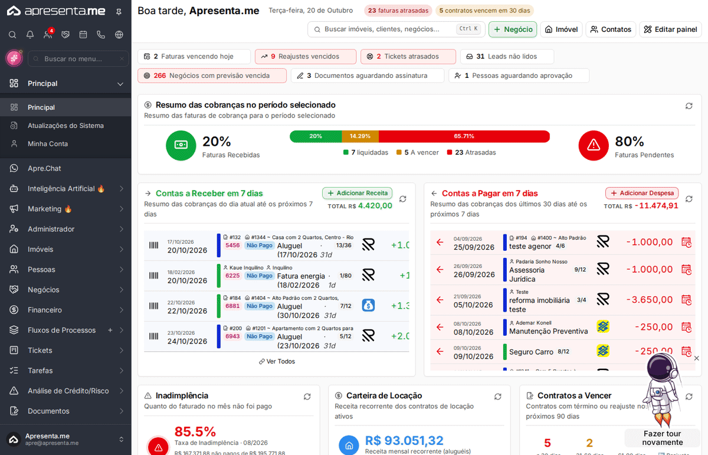
Task: Open the contacts icon with the red 4 badge
Action: (x=48, y=35)
